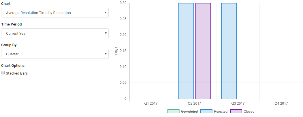Open the Time Period dropdown
Image resolution: width=303 pixels, height=117 pixels.
coord(55,33)
